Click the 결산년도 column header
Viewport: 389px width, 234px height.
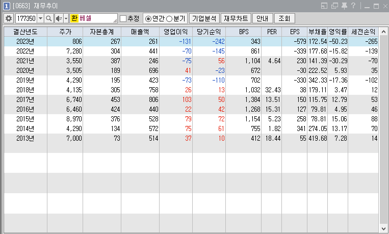pyautogui.click(x=25, y=32)
